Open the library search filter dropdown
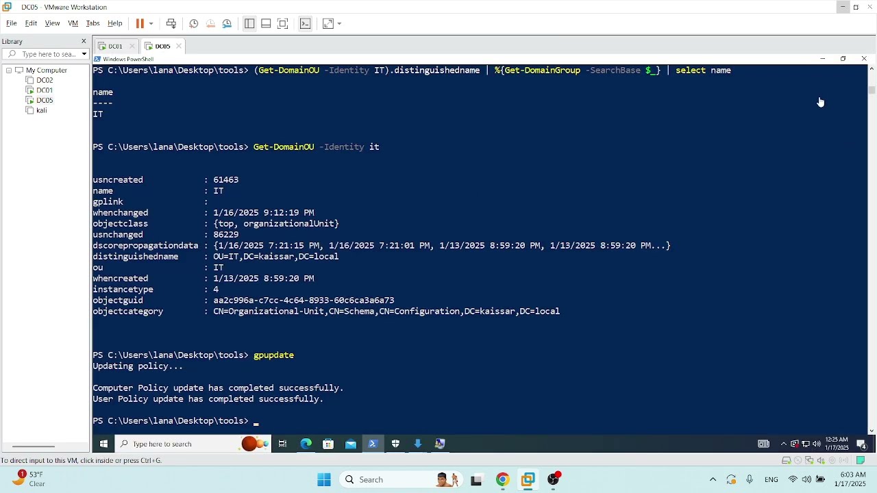 pyautogui.click(x=84, y=54)
